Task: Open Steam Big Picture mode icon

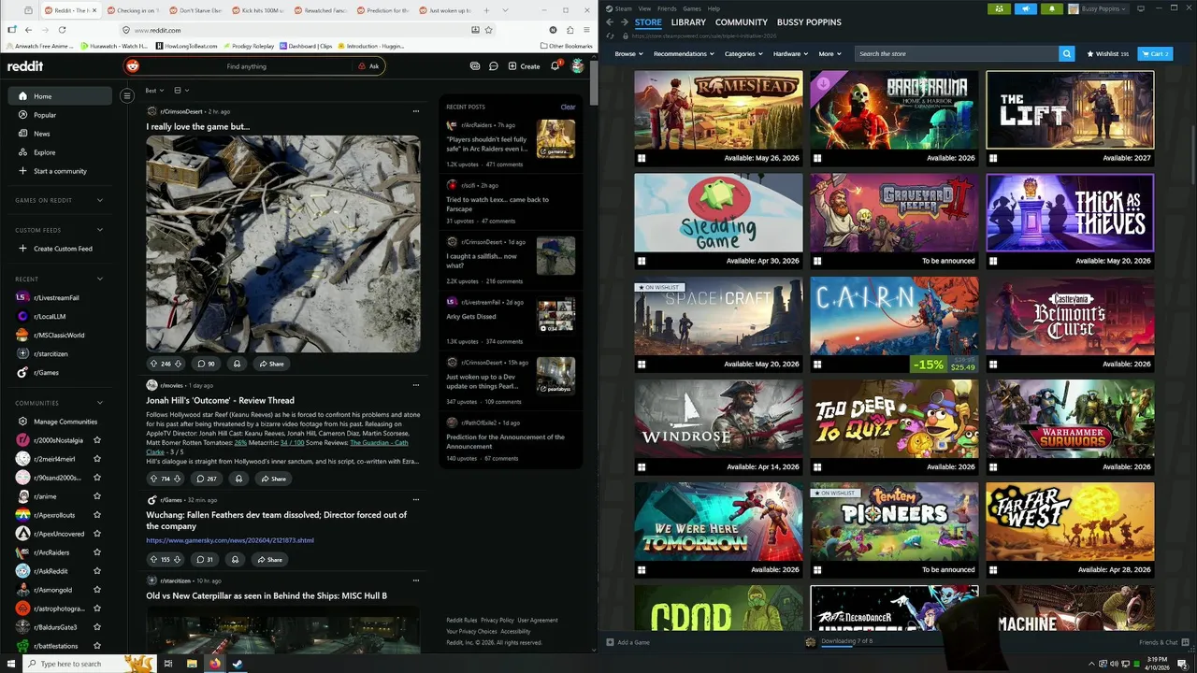Action: [x=1140, y=8]
